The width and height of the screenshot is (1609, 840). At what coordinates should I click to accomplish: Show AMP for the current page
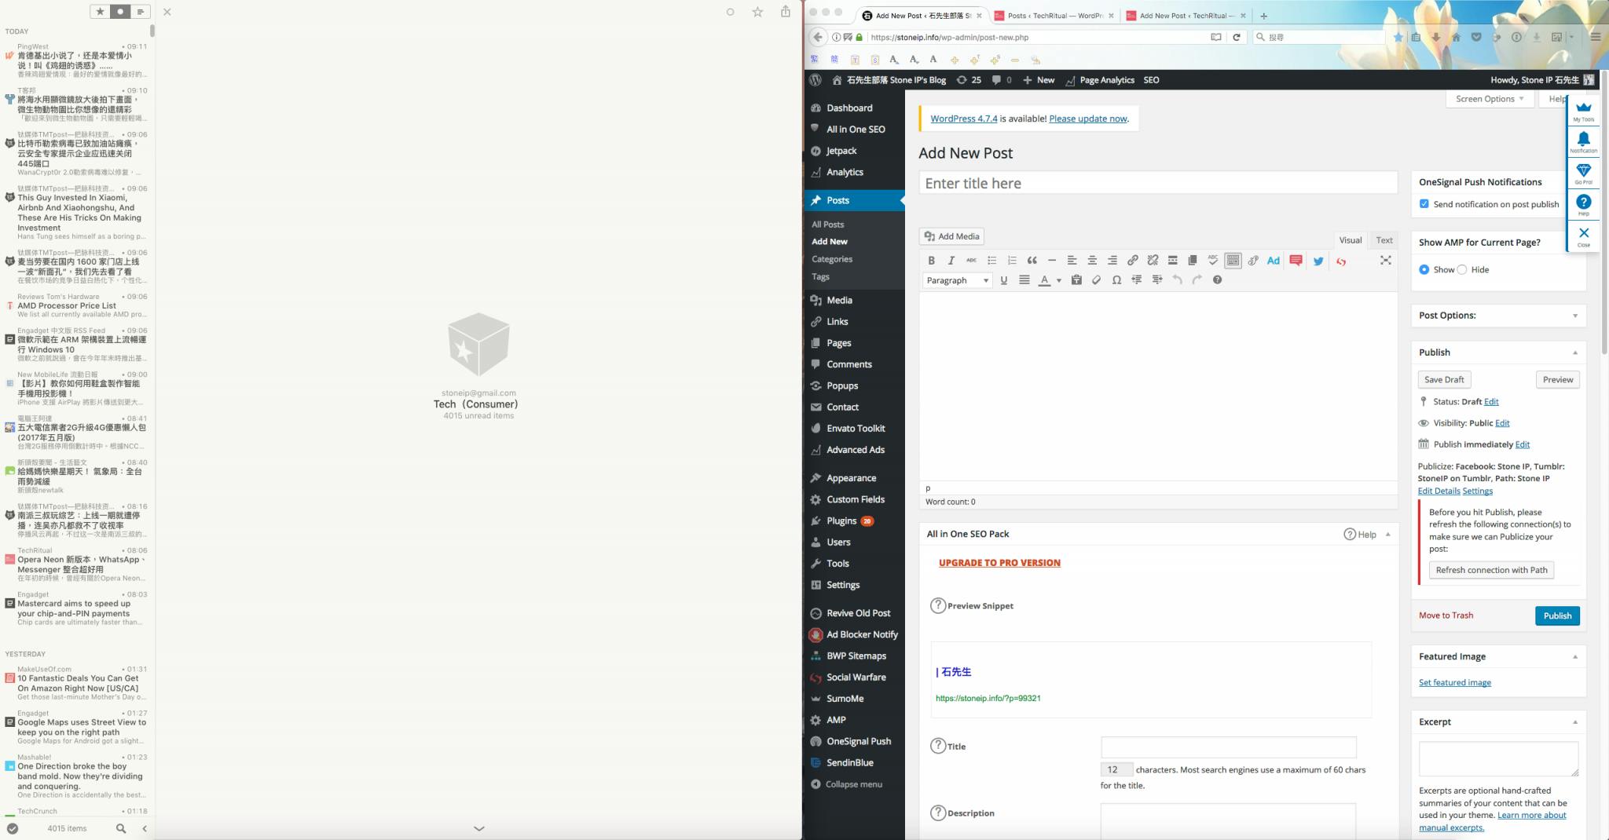(1424, 269)
